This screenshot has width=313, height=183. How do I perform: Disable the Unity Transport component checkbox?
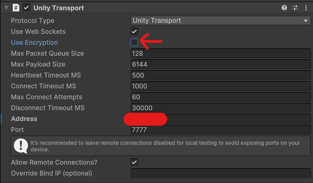(x=26, y=8)
